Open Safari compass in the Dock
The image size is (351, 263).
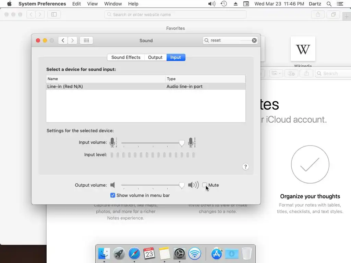click(x=134, y=254)
